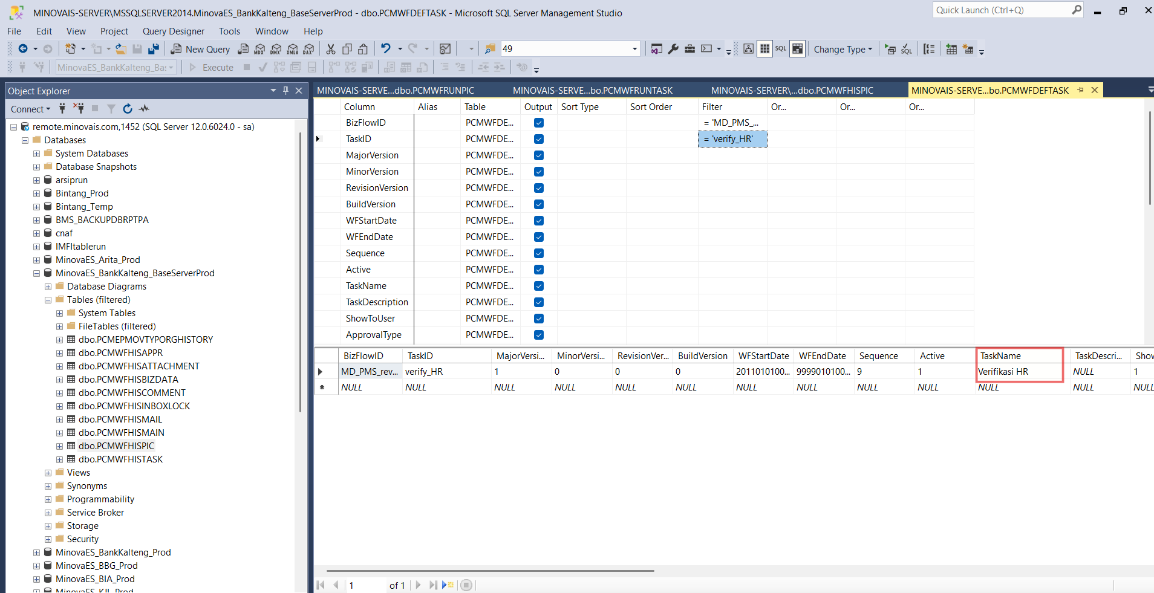Click the results horizontal scrollbar
Image resolution: width=1154 pixels, height=593 pixels.
(x=491, y=571)
